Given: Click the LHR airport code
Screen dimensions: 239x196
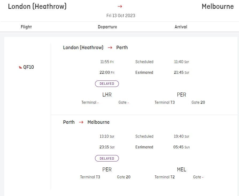Looking at the screenshot, I should coord(107,95).
